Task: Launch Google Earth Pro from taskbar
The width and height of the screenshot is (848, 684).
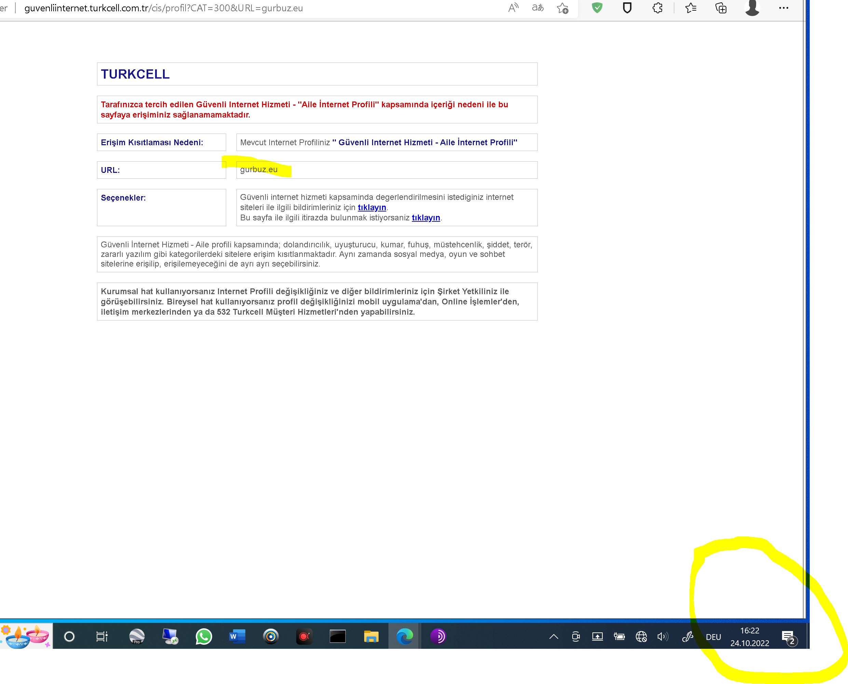Action: [137, 636]
